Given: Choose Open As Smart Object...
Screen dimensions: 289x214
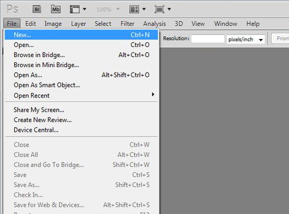Looking at the screenshot, I should [81, 85].
